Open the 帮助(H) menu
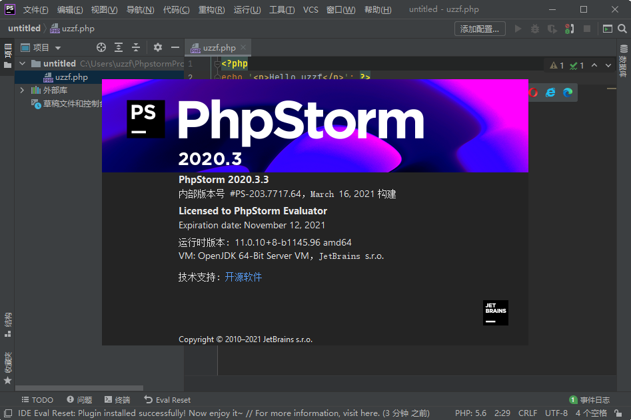The height and width of the screenshot is (420, 631). click(x=378, y=9)
